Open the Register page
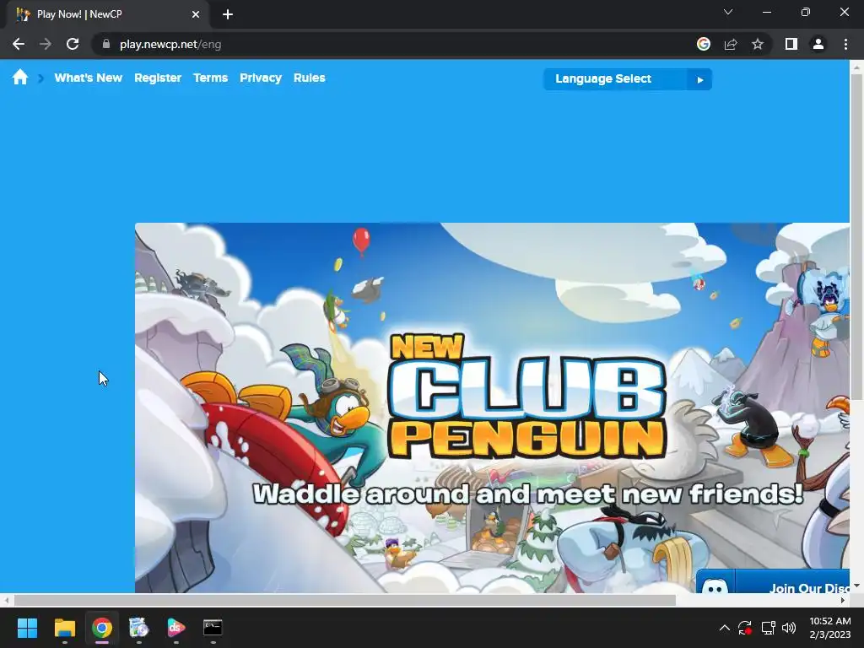 158,78
